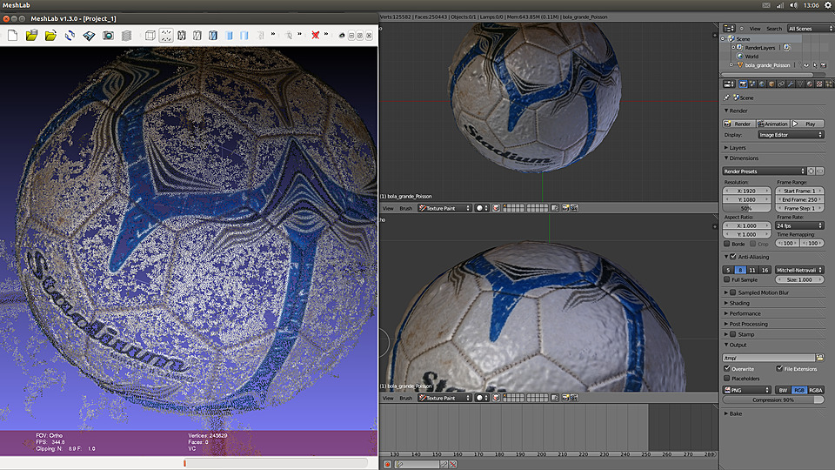Open the All Scenes dropdown

coord(811,28)
